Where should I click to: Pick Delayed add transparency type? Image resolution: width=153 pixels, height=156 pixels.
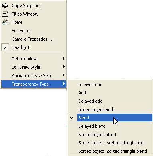[x=110, y=101]
